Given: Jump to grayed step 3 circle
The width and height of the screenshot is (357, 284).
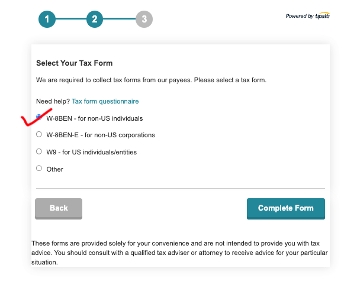Looking at the screenshot, I should [x=144, y=19].
